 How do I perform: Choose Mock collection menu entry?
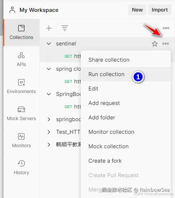coord(126,146)
